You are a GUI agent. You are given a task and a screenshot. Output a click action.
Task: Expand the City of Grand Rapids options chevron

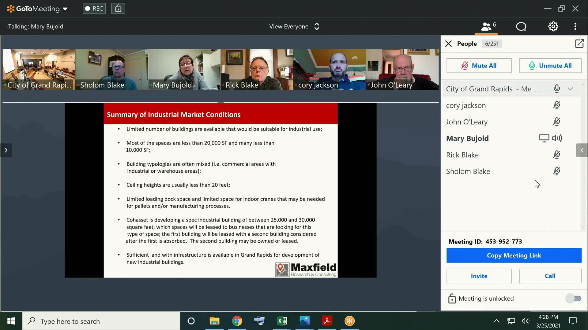coord(570,89)
